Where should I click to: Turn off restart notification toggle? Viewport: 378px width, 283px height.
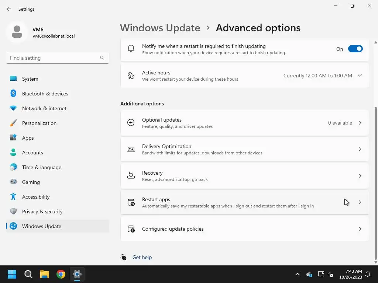[355, 49]
